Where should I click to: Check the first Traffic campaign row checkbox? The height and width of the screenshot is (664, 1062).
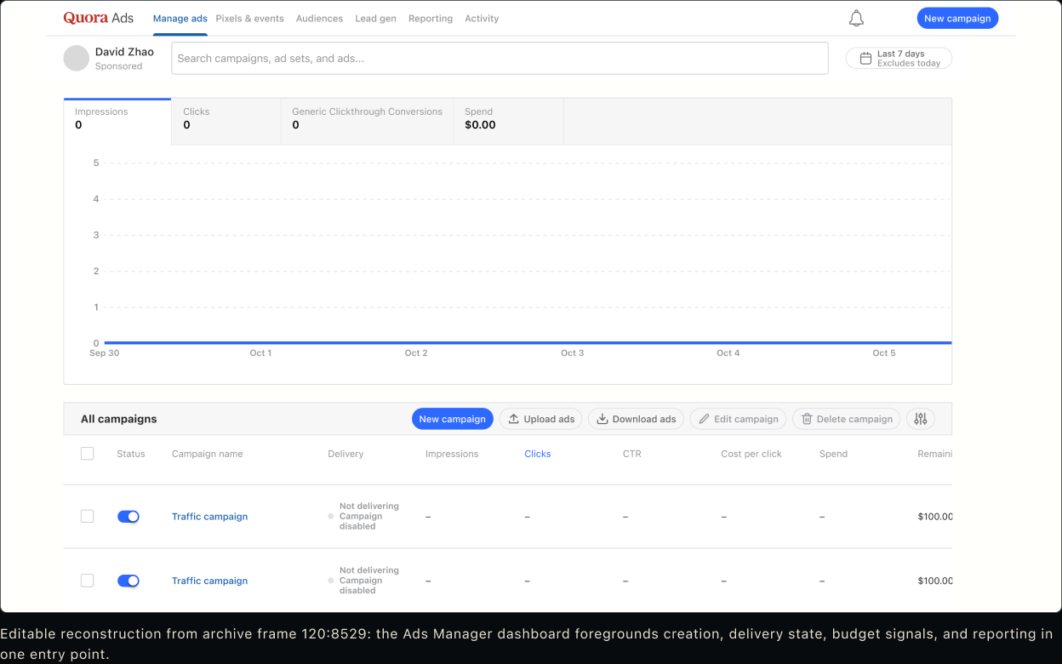point(87,516)
